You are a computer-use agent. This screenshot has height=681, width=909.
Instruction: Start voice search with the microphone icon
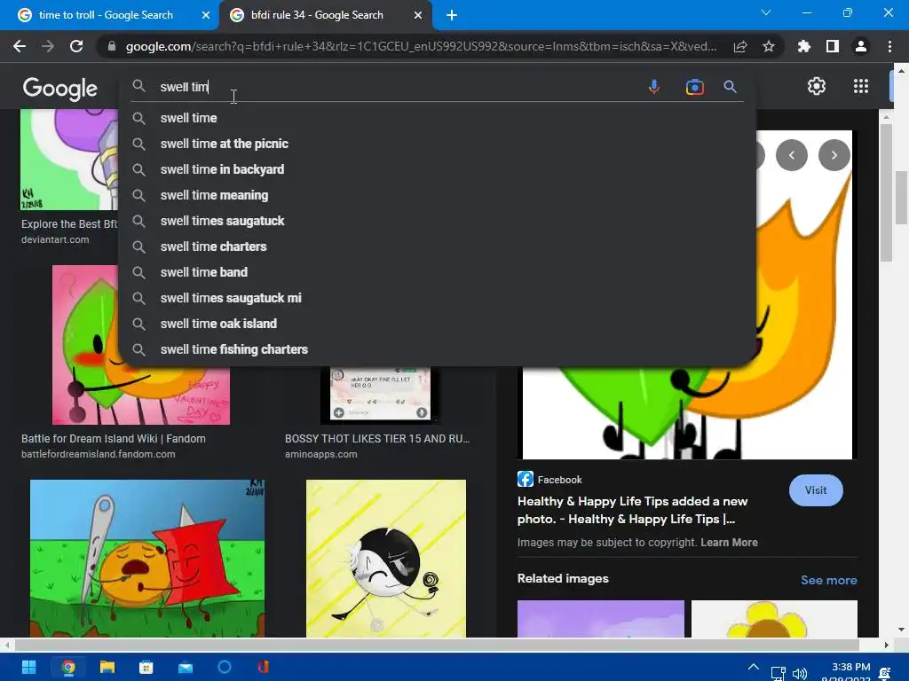click(x=654, y=87)
